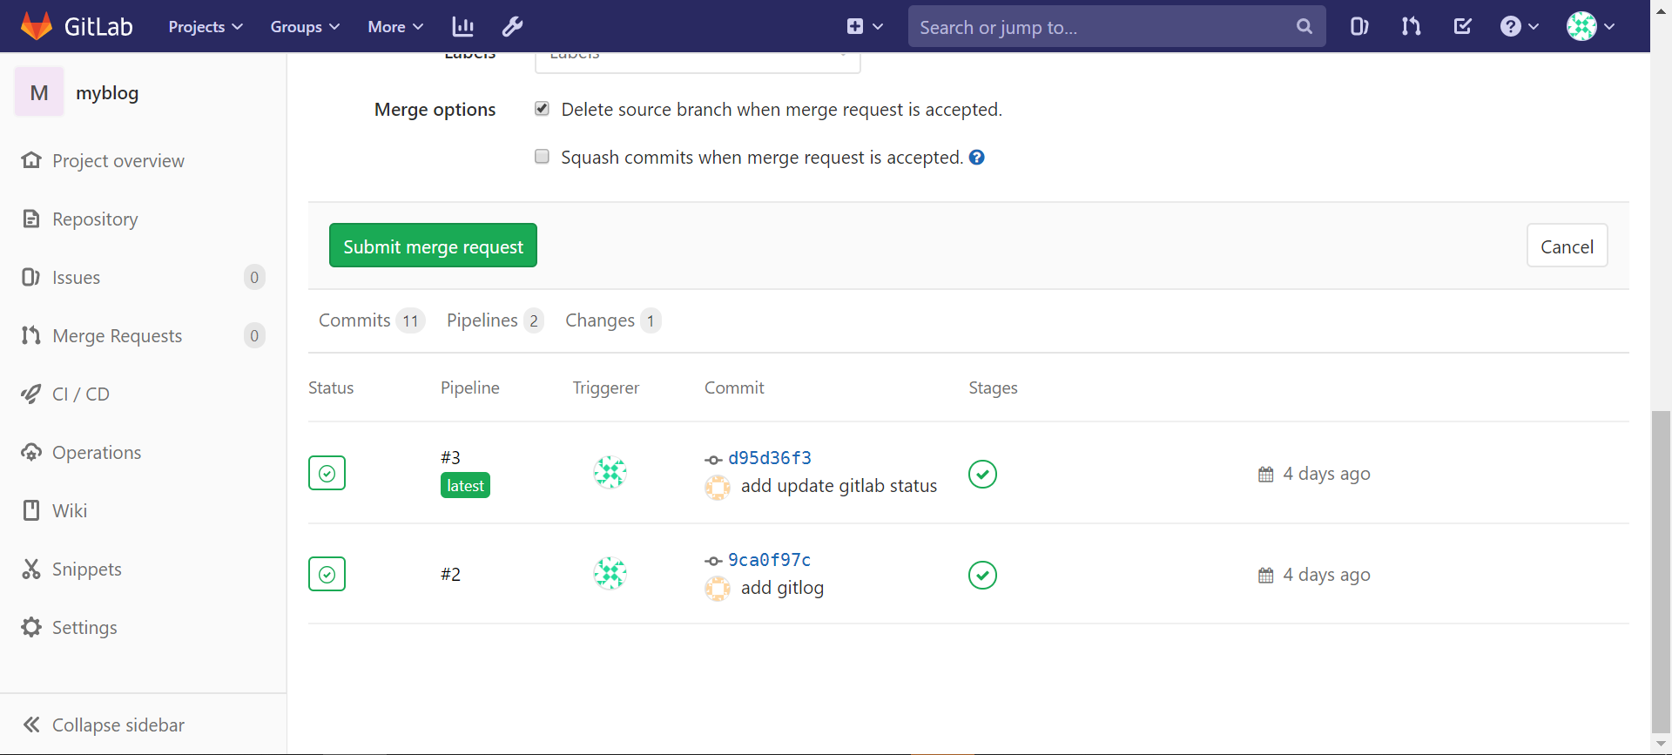Open the new item plus dropdown
This screenshot has height=755, width=1672.
pos(865,26)
